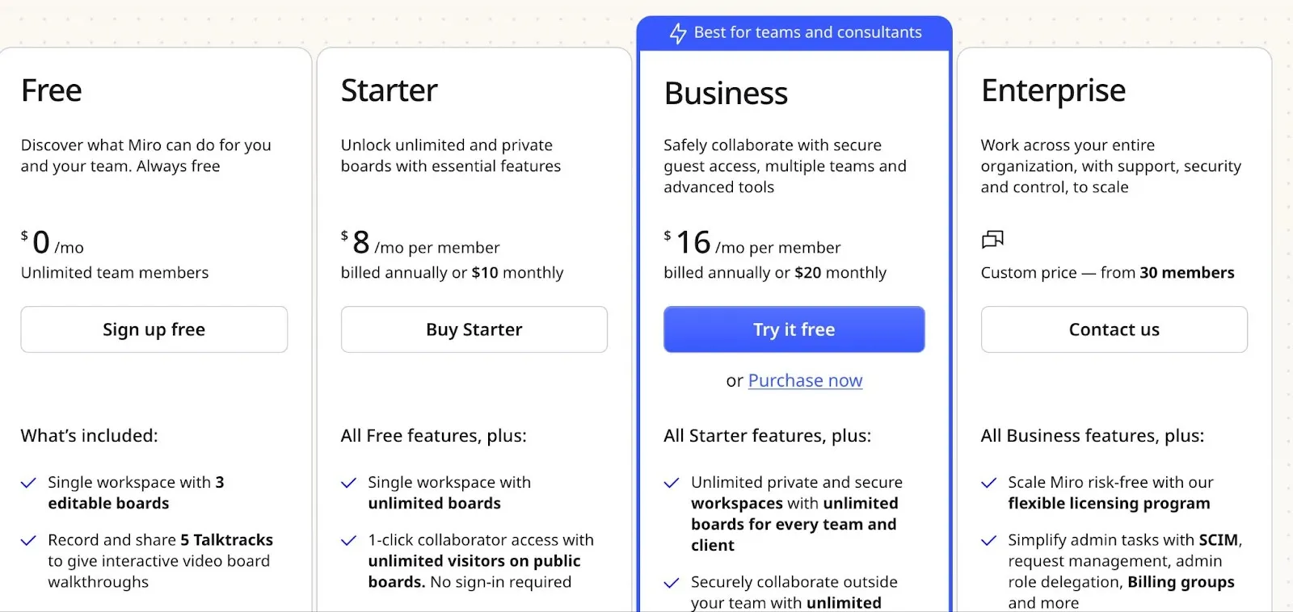Screen dimensions: 1293x612
Task: Click the Buy Starter button
Action: (x=474, y=329)
